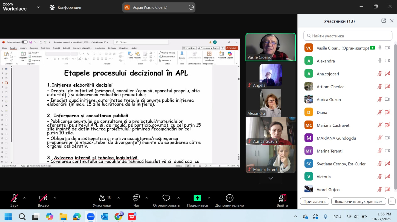This screenshot has width=397, height=222.
Task: Click the More options ellipsis icon in toolbar
Action: [229, 198]
